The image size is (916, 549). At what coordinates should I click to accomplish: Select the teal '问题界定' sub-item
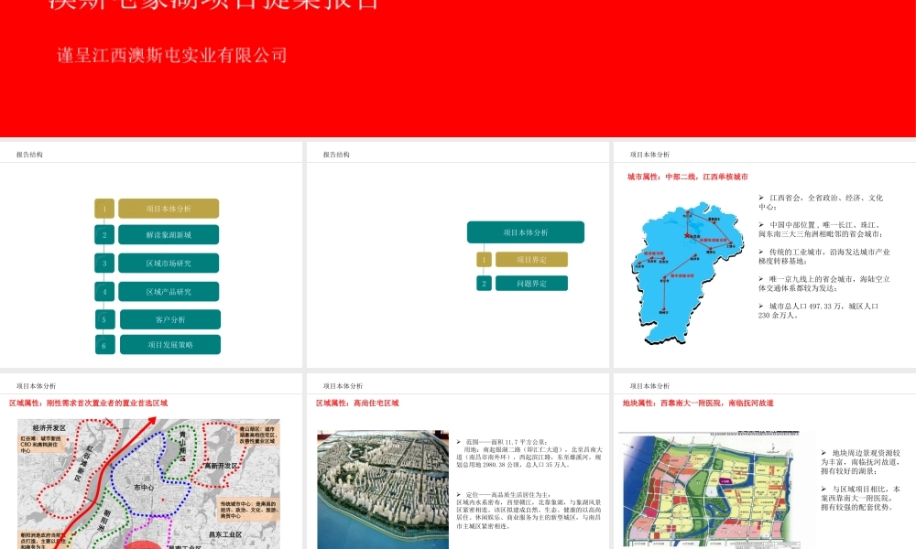(531, 283)
